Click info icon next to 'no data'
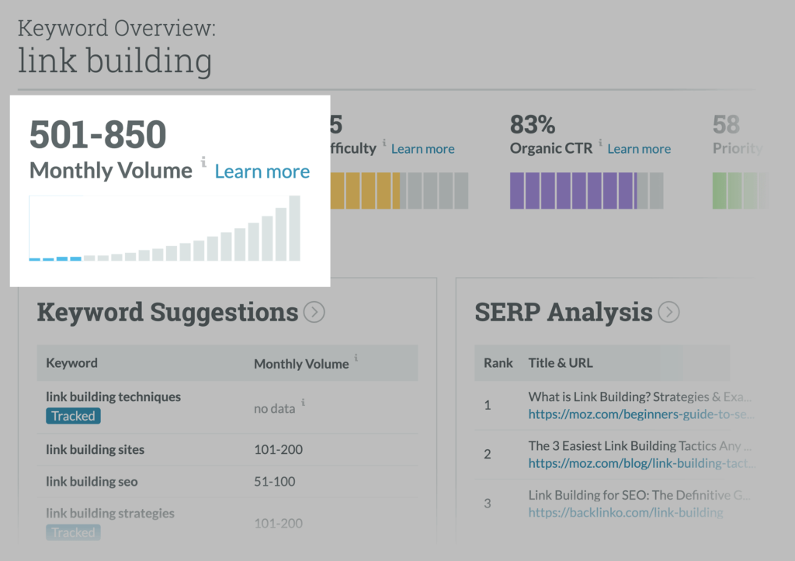The height and width of the screenshot is (561, 795). click(x=303, y=403)
